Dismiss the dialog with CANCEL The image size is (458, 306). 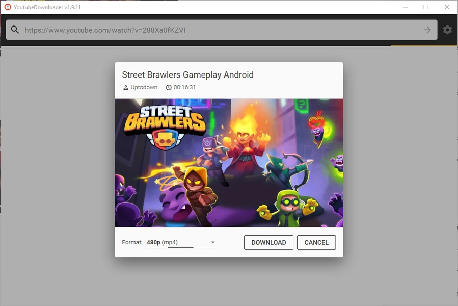point(316,243)
